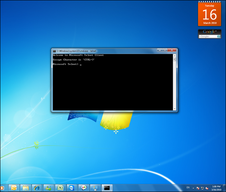
Task: Minimize the cmd.exe telnet window
Action: click(x=160, y=50)
